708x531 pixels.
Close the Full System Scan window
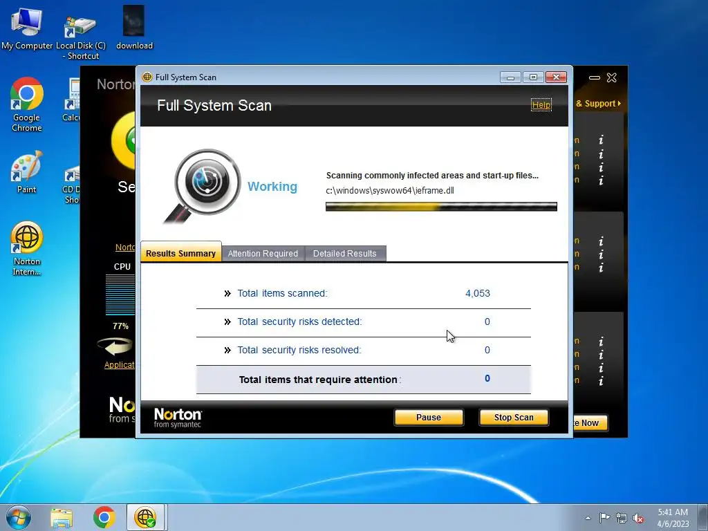[x=556, y=77]
